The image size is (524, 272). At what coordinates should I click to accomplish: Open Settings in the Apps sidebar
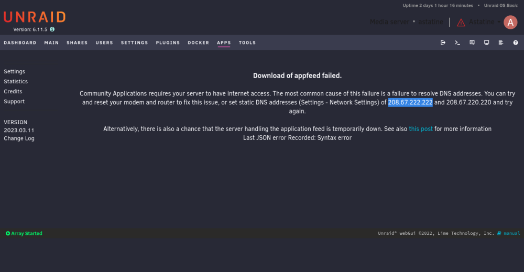(14, 71)
